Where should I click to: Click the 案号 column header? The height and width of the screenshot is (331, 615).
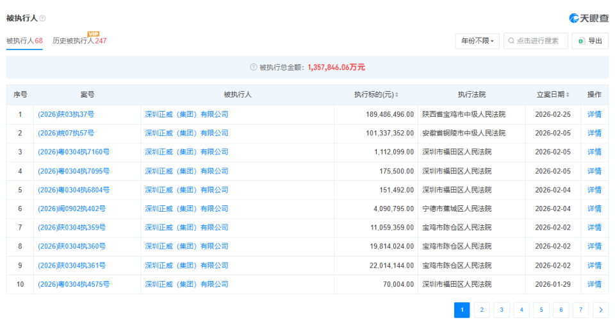(x=87, y=95)
